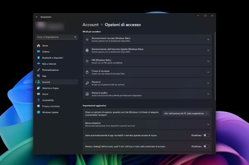The width and height of the screenshot is (249, 165).
Task: Expand PIN (Windows Hello) chevron
Action: click(208, 61)
